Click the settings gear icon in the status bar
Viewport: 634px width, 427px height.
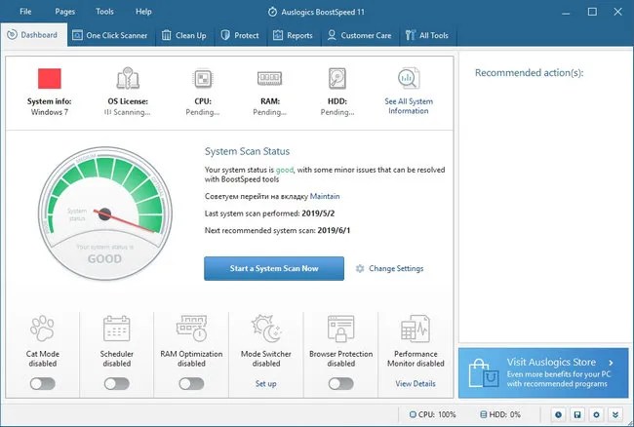click(x=596, y=414)
